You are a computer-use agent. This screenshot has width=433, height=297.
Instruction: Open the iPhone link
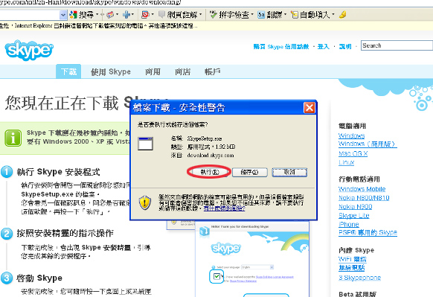pos(349,224)
